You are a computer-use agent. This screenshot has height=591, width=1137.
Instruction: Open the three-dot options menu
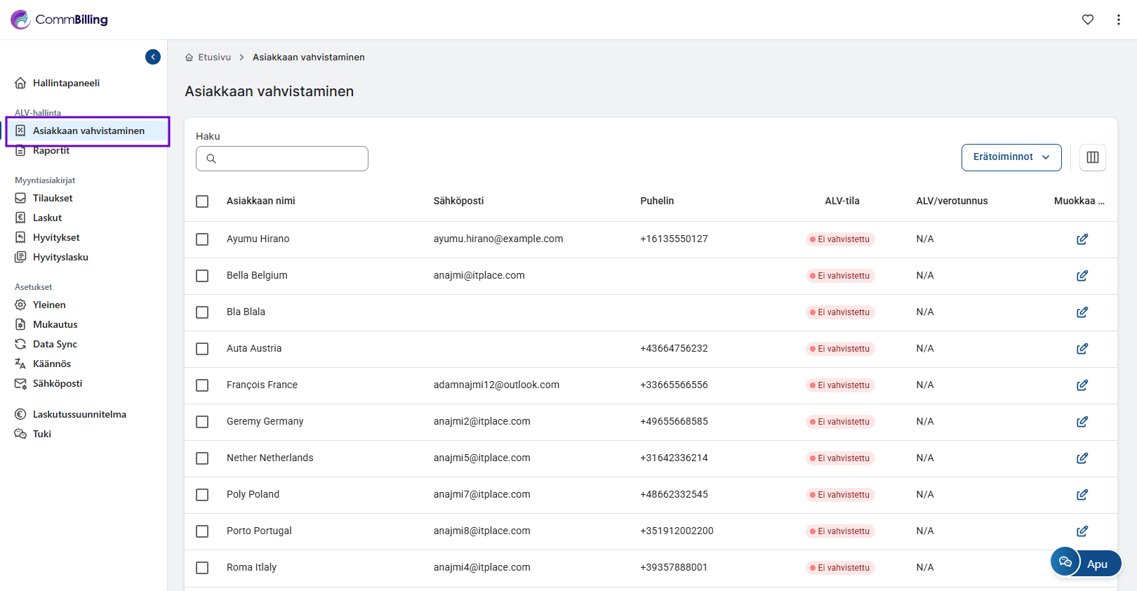pos(1118,20)
